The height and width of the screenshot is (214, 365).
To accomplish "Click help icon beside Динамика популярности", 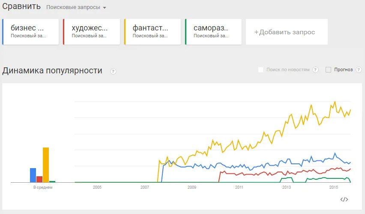I will coord(113,71).
